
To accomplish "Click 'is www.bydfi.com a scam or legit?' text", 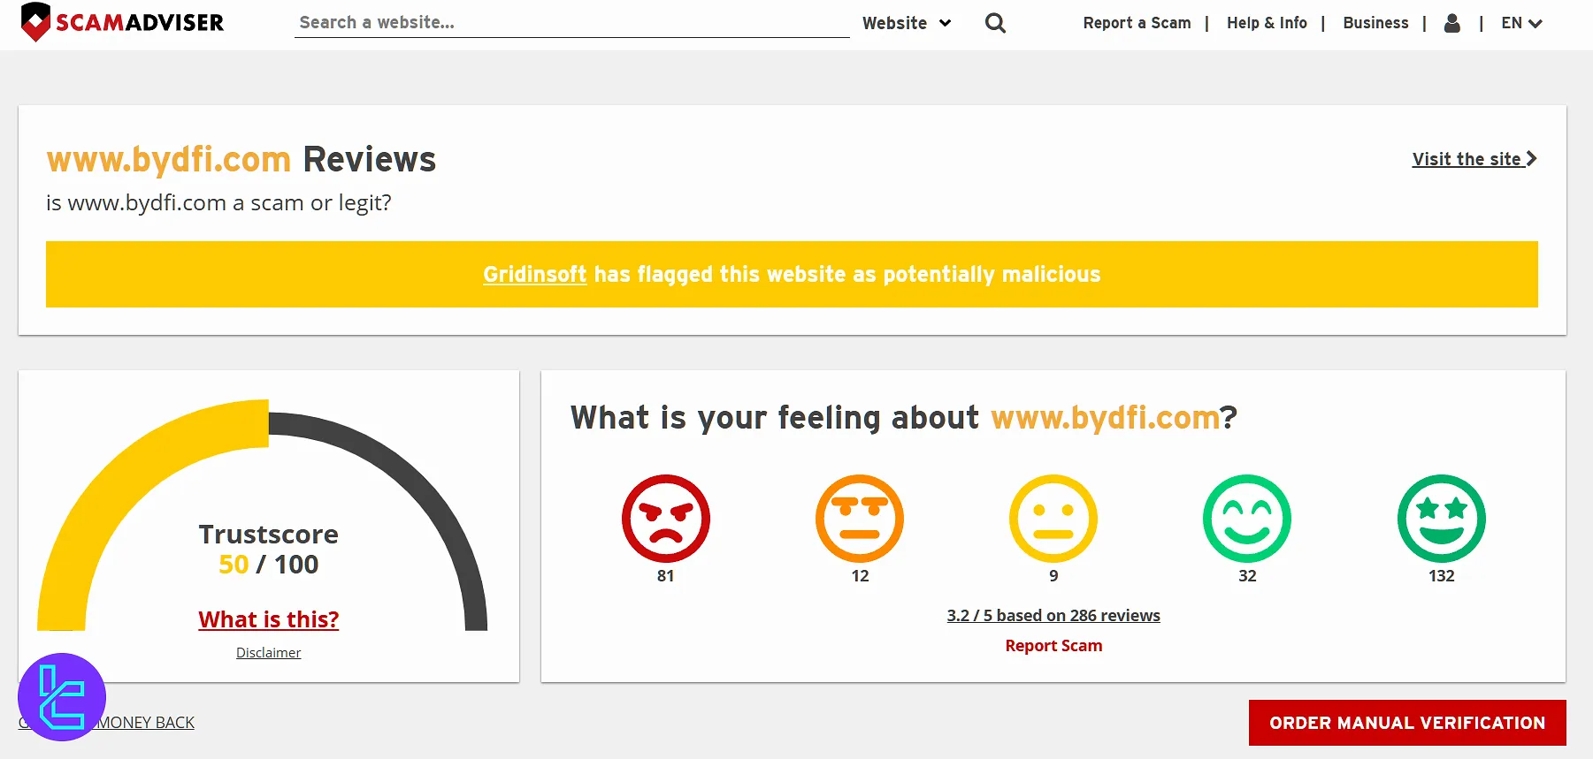I will pos(218,203).
